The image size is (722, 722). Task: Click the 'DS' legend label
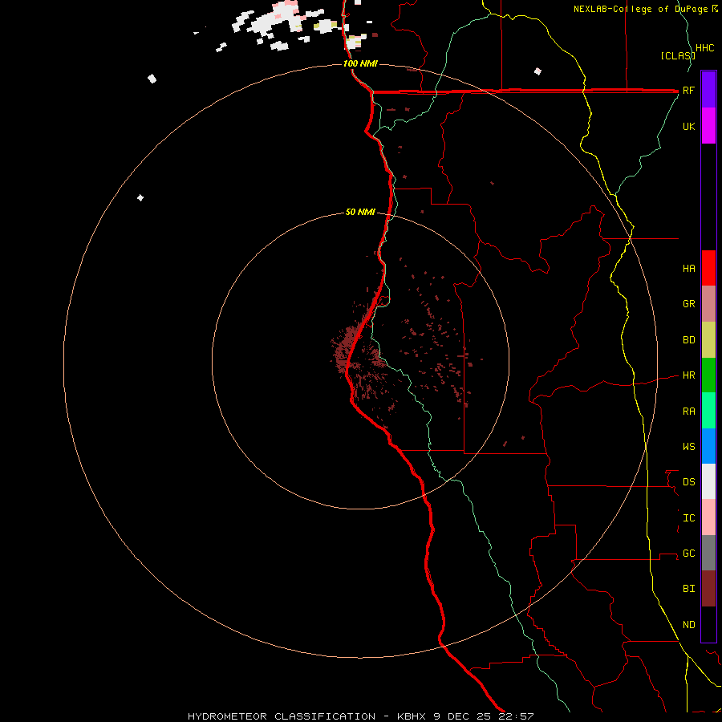coord(688,482)
